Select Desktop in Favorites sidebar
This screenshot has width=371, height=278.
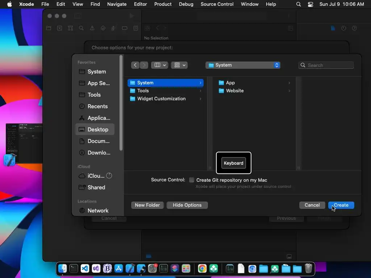coord(95,130)
